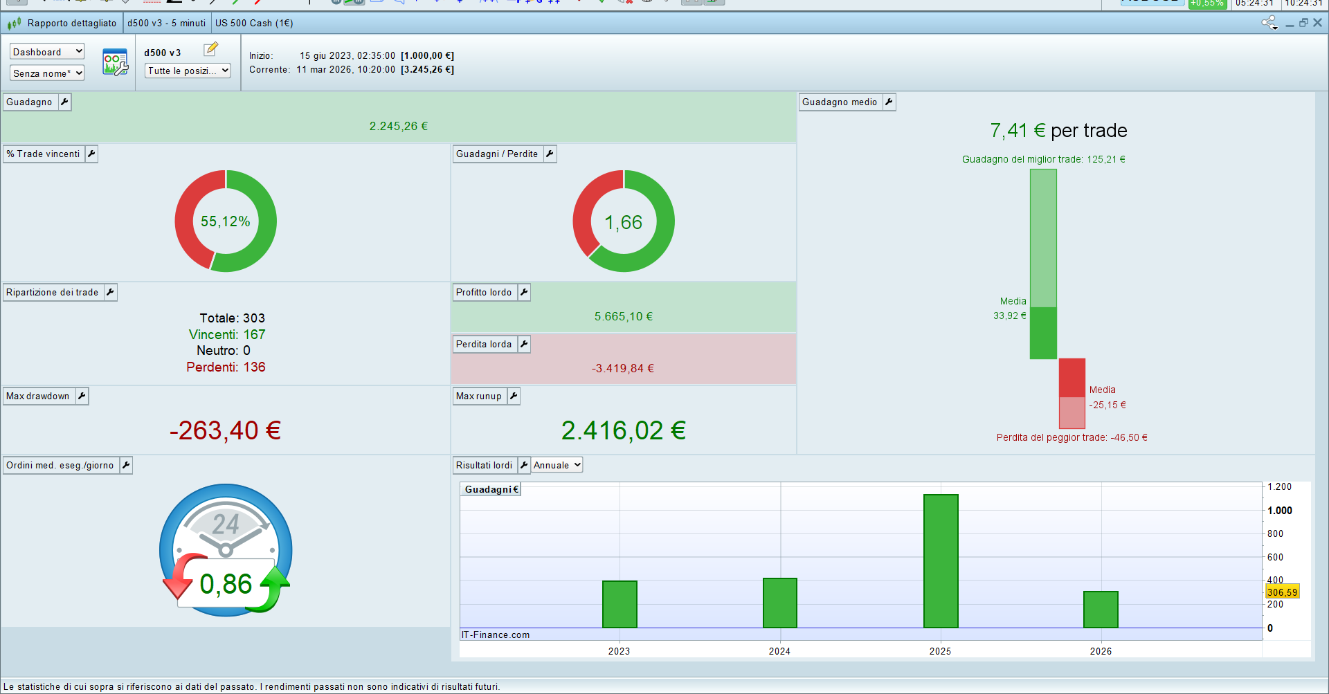Open wrench settings for Ordini med. eseg./giorno
Image resolution: width=1329 pixels, height=694 pixels.
click(126, 466)
